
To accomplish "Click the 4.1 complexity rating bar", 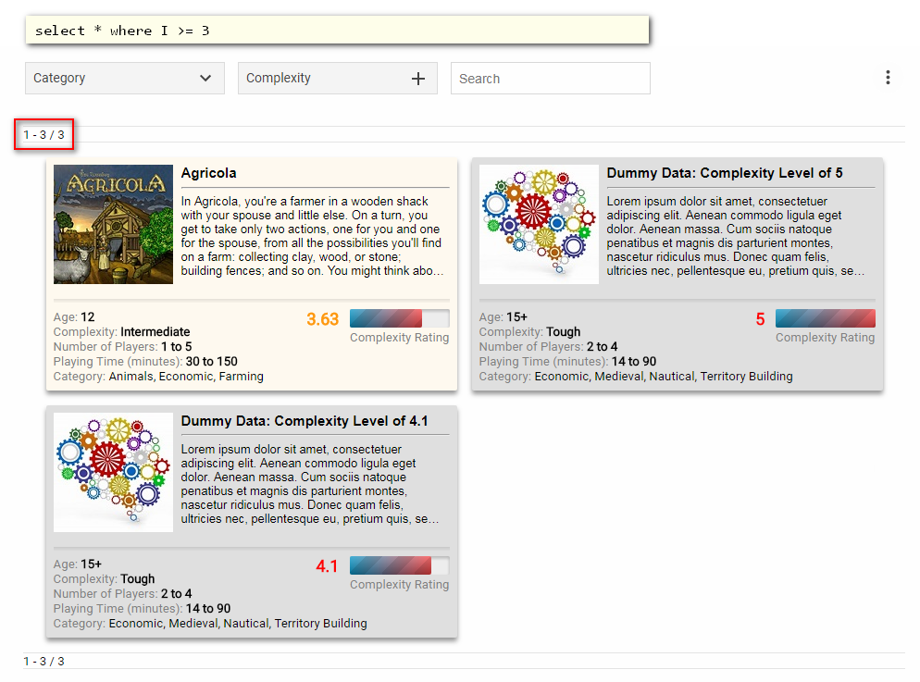I will pos(399,565).
